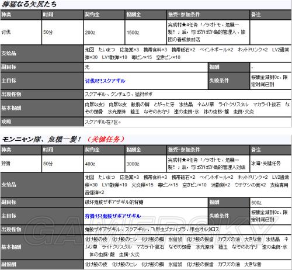The width and height of the screenshot is (292, 270).
Task: Click the strategy text スクアギル在7区。
Action: tap(103, 122)
